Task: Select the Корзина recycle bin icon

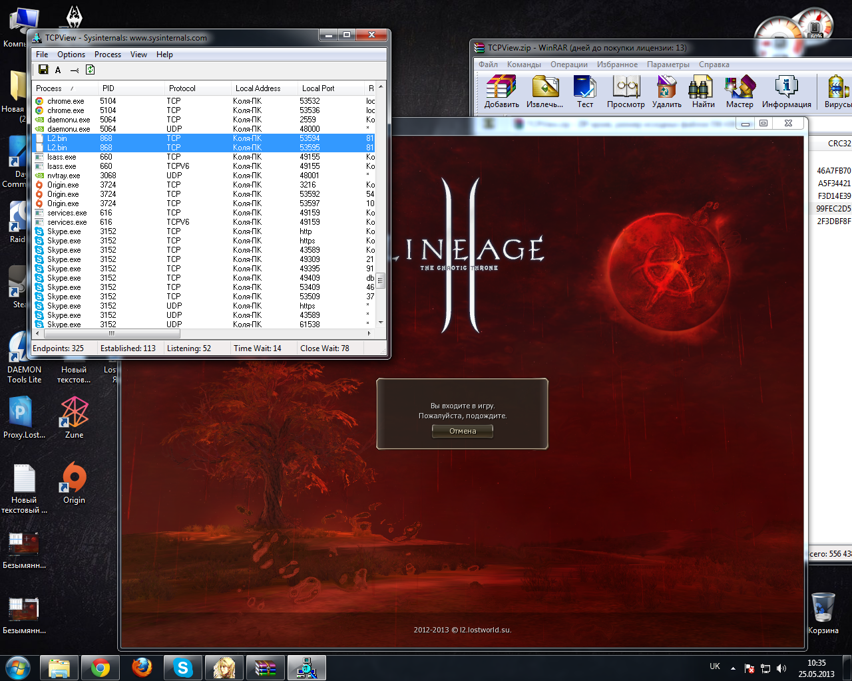Action: pos(823,613)
